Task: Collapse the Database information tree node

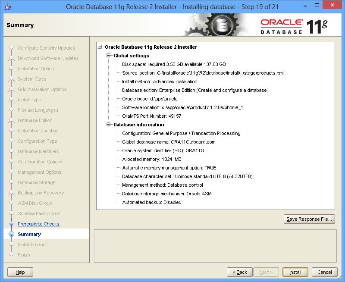Action: (109, 125)
